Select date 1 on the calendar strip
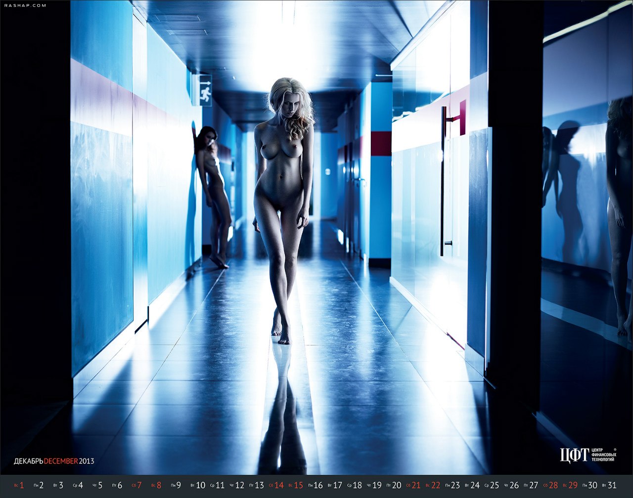 pos(21,485)
